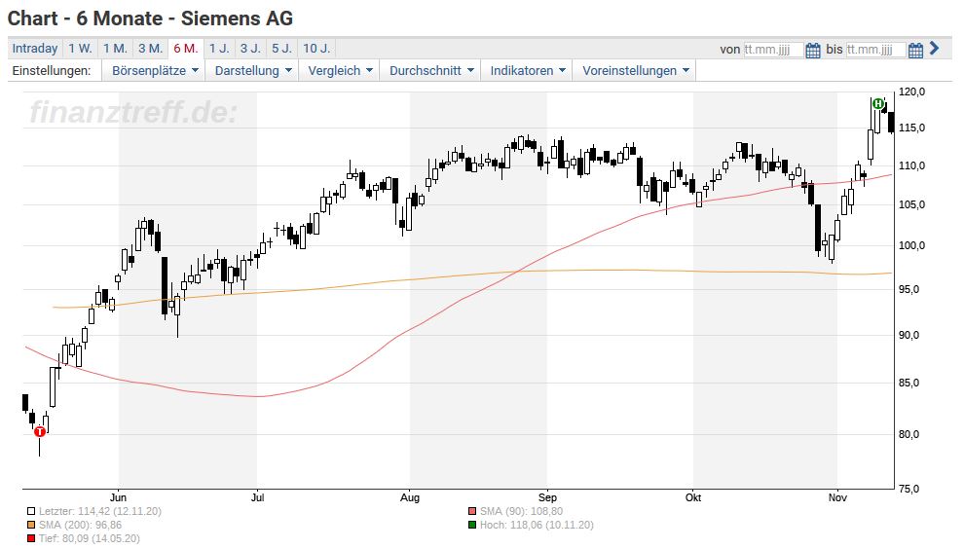Click the white Letzter legend swatch
Viewport: 964px width, 549px height.
31,511
